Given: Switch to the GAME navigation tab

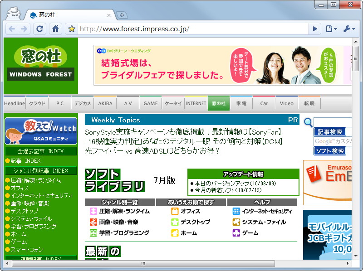Looking at the screenshot, I should pos(150,103).
